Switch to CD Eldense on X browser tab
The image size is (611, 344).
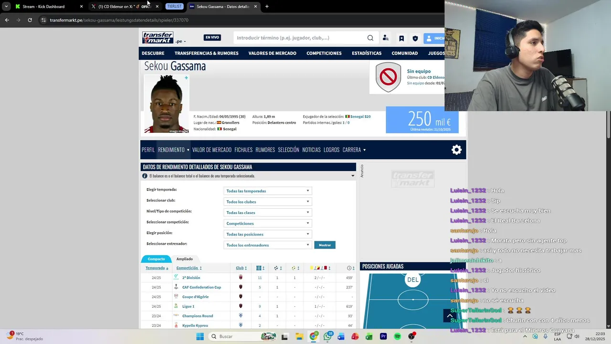124,7
